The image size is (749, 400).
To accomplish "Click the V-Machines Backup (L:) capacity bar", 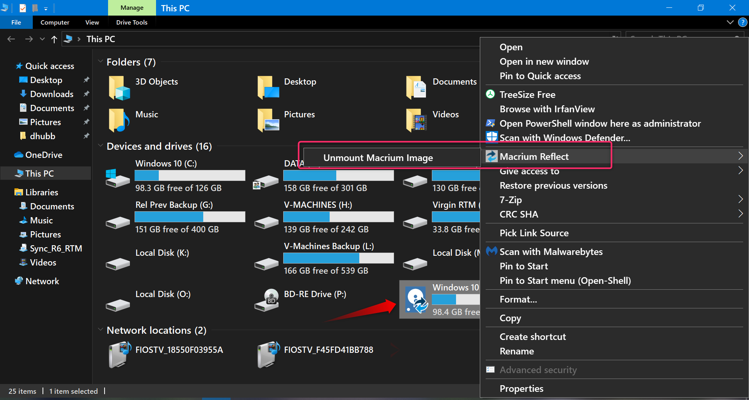I will (339, 258).
